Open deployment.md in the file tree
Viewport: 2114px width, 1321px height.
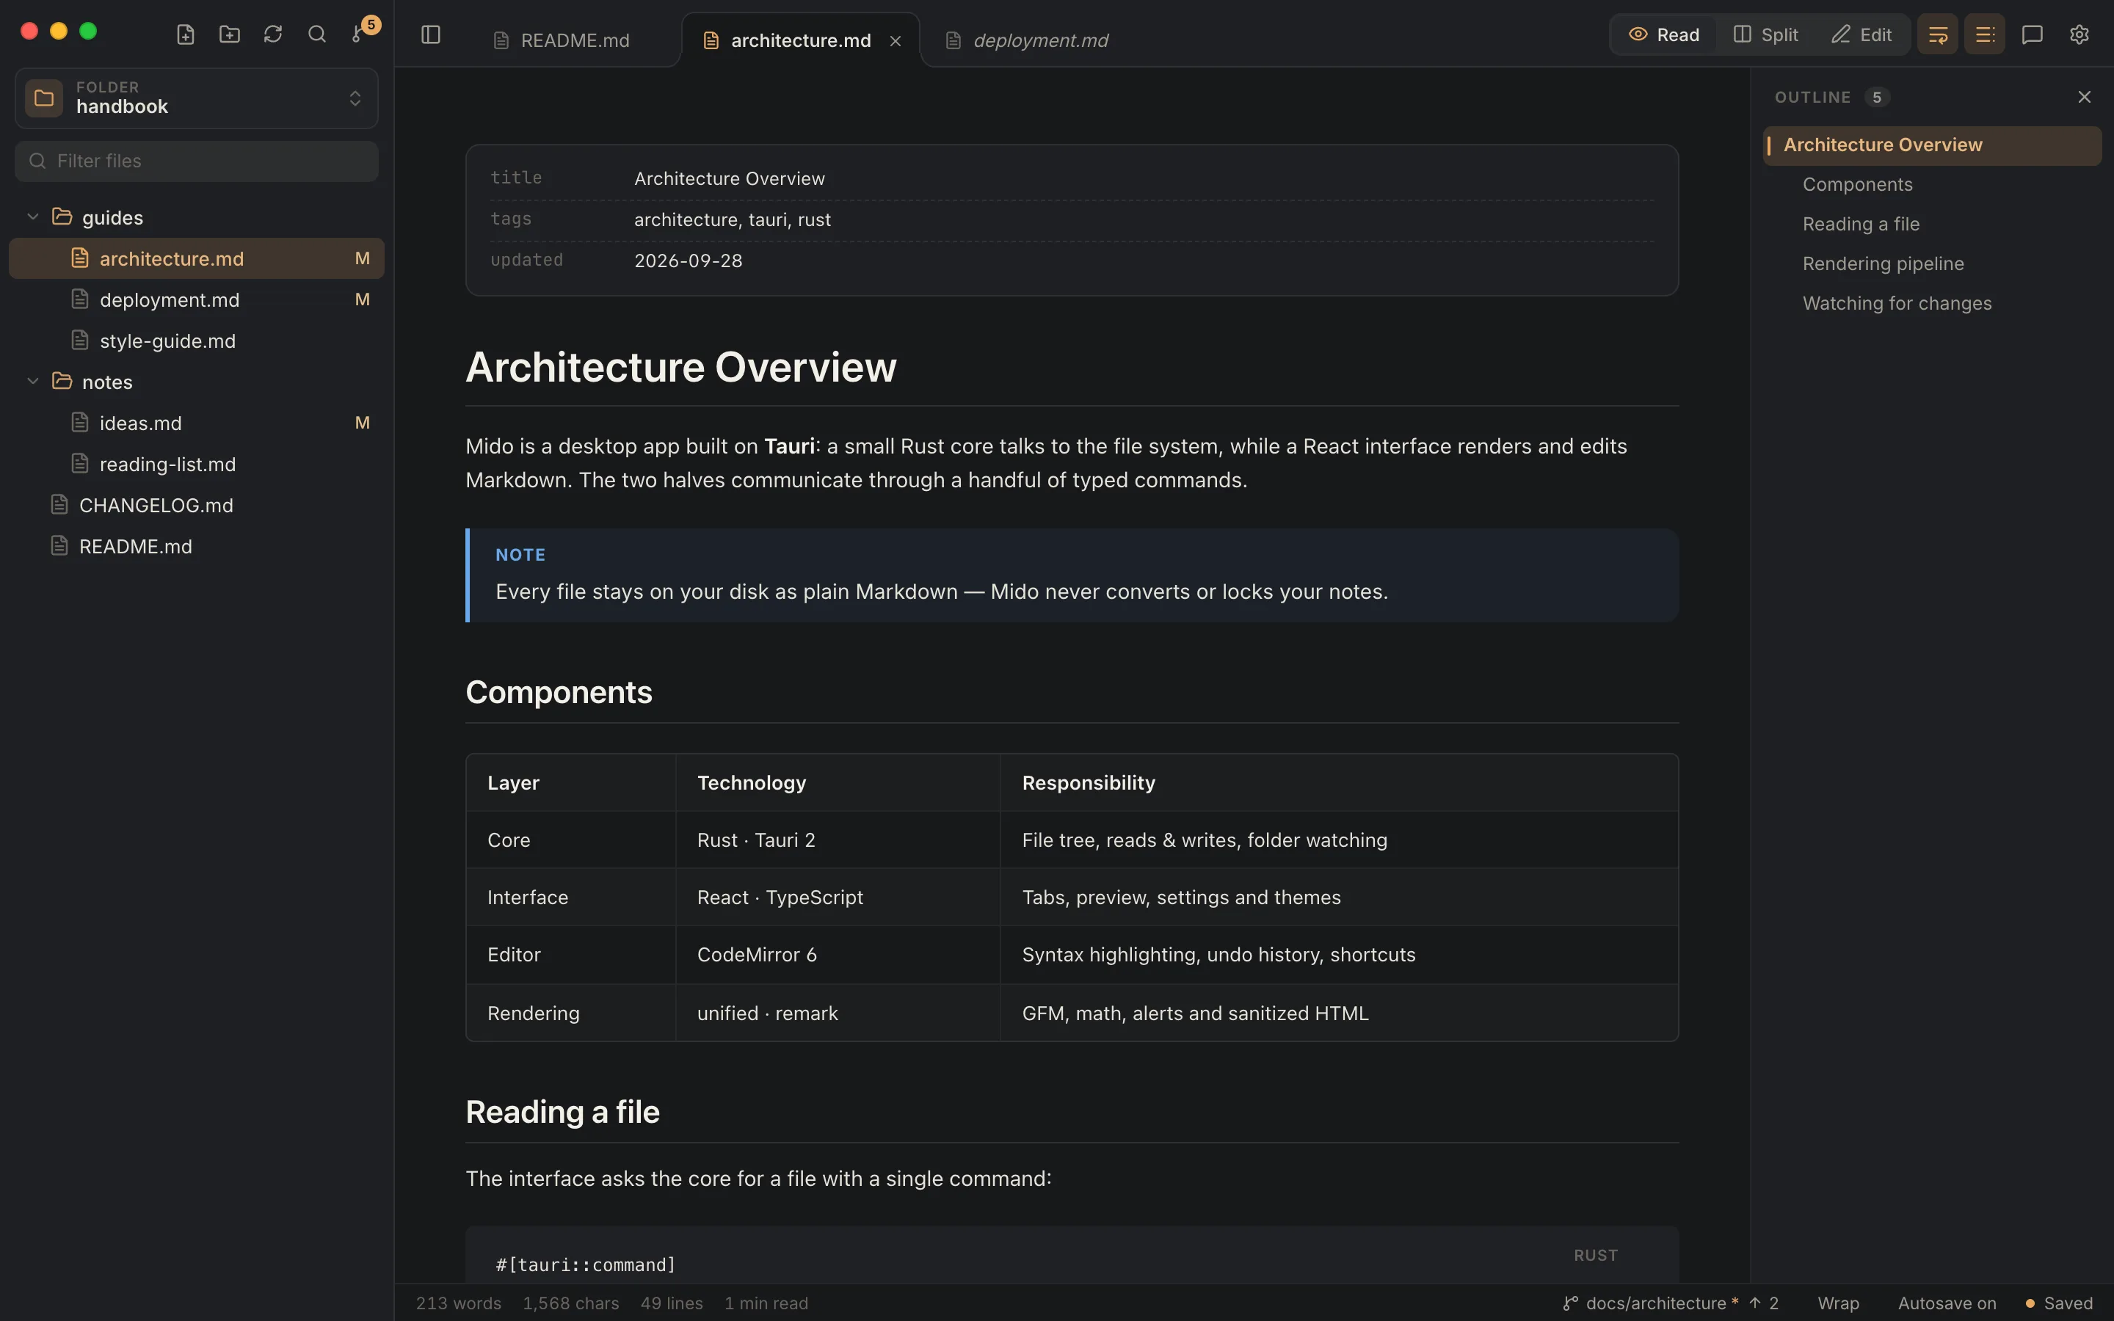tap(197, 299)
